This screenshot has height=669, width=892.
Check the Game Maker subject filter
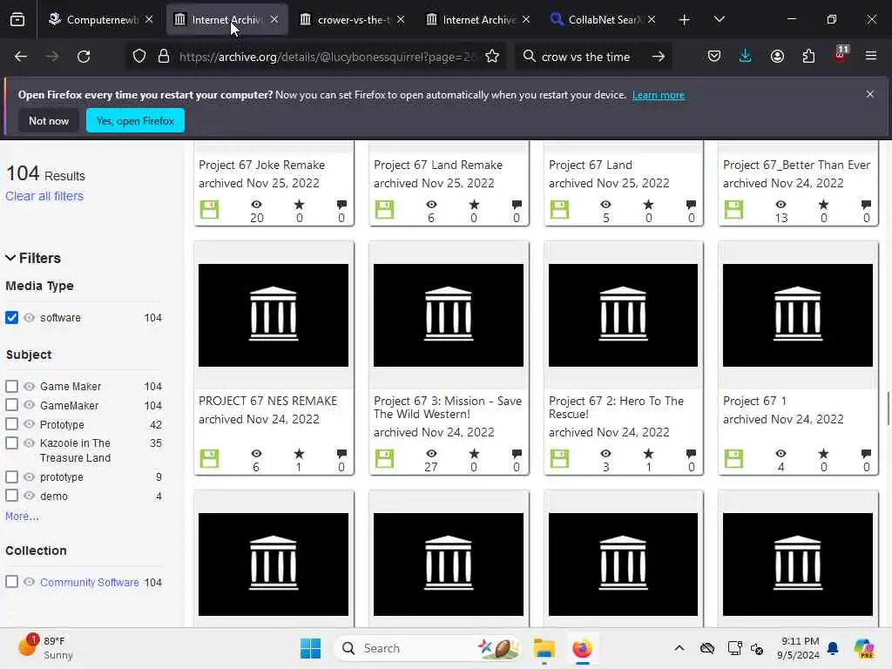pyautogui.click(x=12, y=386)
